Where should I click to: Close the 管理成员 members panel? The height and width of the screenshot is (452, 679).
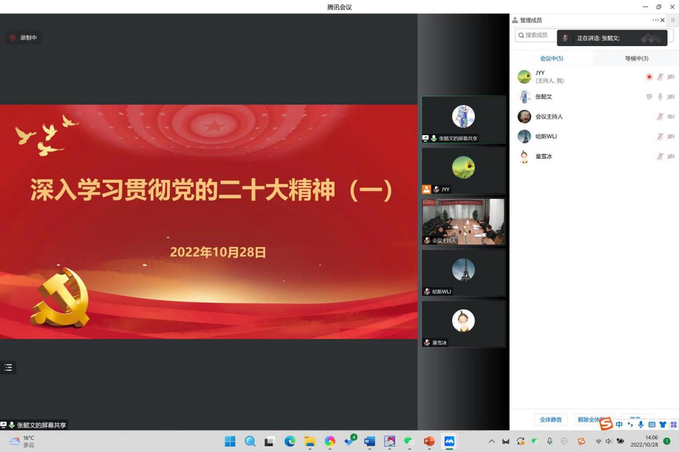click(x=662, y=20)
